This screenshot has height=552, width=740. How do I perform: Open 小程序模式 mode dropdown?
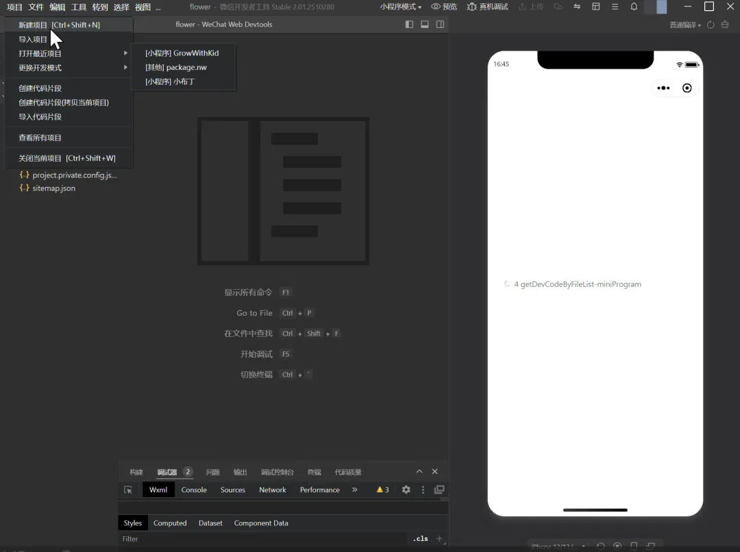click(401, 7)
